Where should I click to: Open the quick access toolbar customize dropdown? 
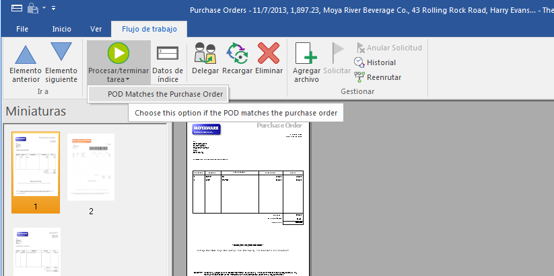click(x=53, y=7)
